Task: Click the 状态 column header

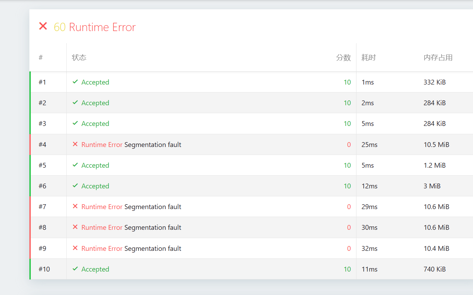Action: 79,58
